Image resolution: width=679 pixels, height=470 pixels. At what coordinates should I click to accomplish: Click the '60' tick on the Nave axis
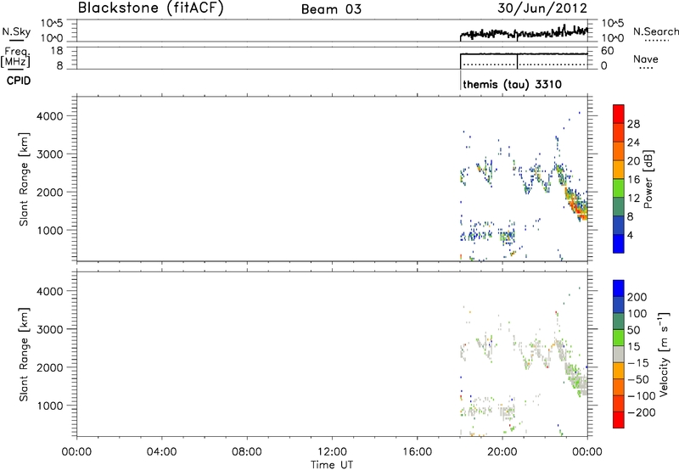(x=608, y=51)
